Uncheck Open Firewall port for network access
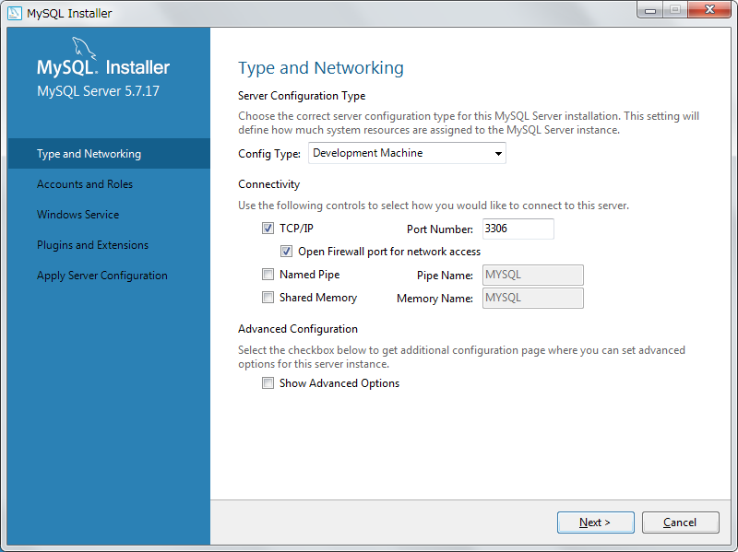The height and width of the screenshot is (552, 738). tap(287, 252)
